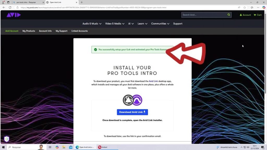The height and width of the screenshot is (150, 267).
Task: Open File Explorer from the taskbar
Action: (x=64, y=147)
